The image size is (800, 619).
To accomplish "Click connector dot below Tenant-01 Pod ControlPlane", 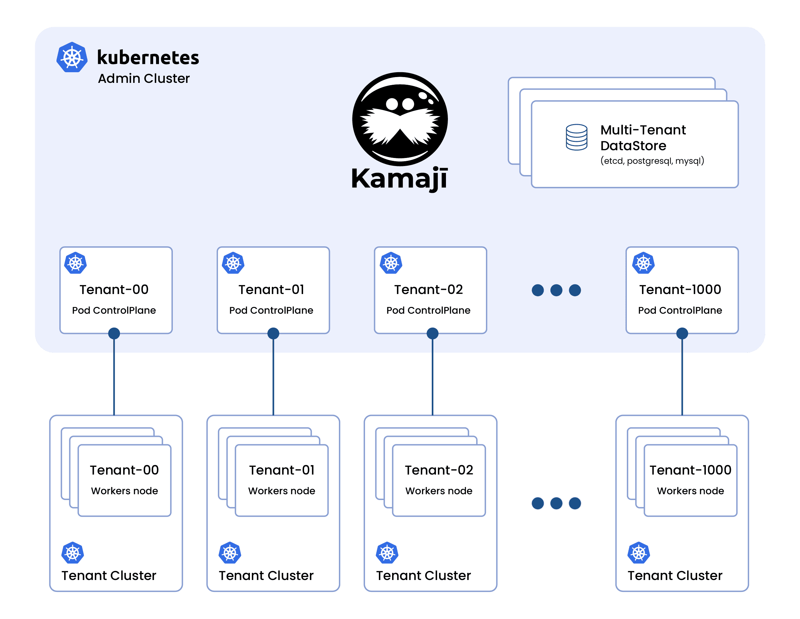I will (x=273, y=333).
